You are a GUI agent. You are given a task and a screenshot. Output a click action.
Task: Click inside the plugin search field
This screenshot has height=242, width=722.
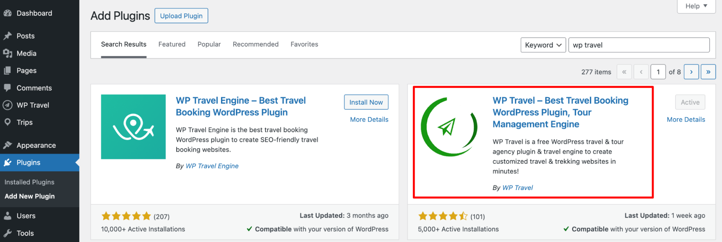(x=639, y=45)
